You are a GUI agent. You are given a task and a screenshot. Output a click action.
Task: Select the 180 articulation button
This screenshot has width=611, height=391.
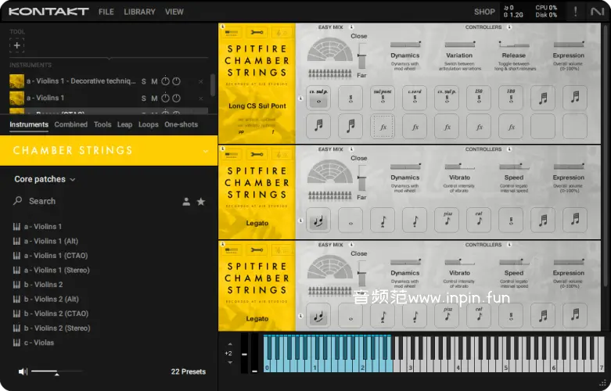coord(511,98)
